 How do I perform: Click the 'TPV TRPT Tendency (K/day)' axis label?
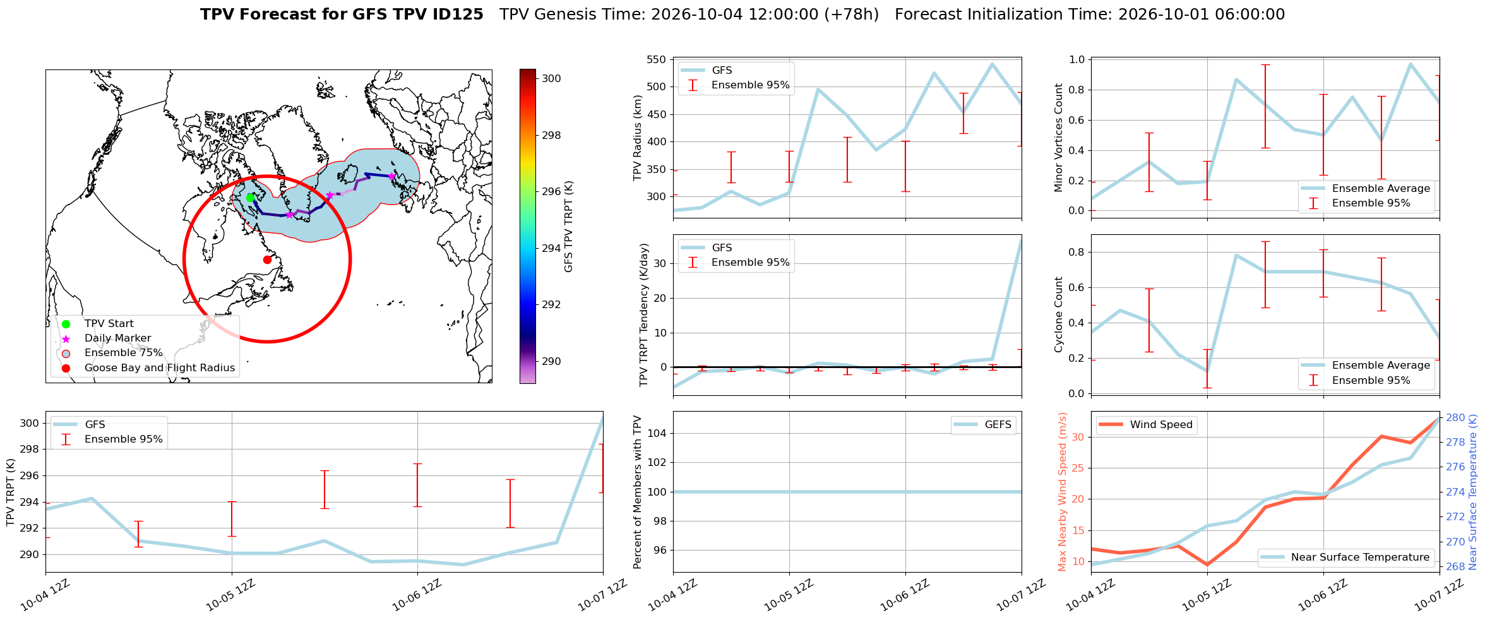[x=643, y=315]
